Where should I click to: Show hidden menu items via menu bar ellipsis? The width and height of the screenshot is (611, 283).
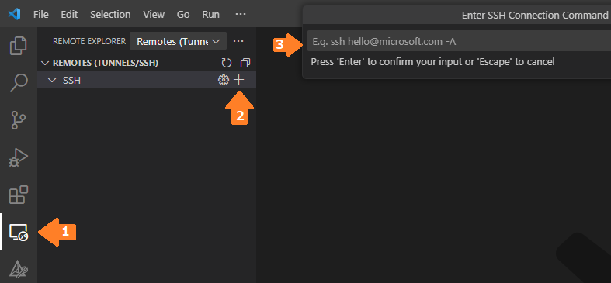point(241,14)
